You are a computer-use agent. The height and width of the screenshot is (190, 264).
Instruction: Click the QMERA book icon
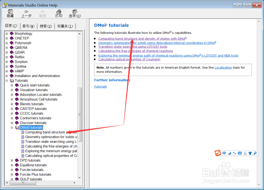[12, 48]
